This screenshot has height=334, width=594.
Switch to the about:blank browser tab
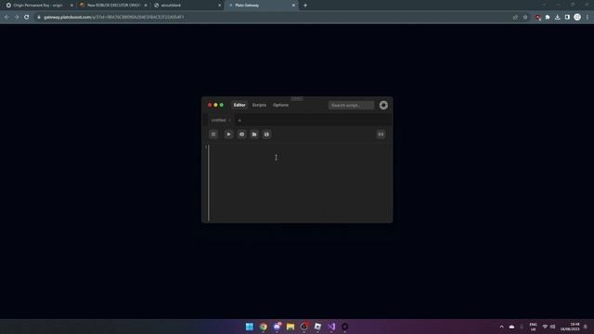187,6
